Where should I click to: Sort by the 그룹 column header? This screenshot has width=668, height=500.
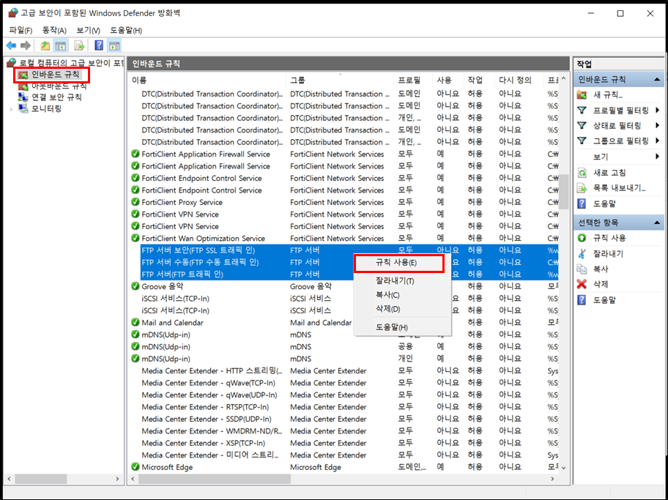(x=341, y=80)
